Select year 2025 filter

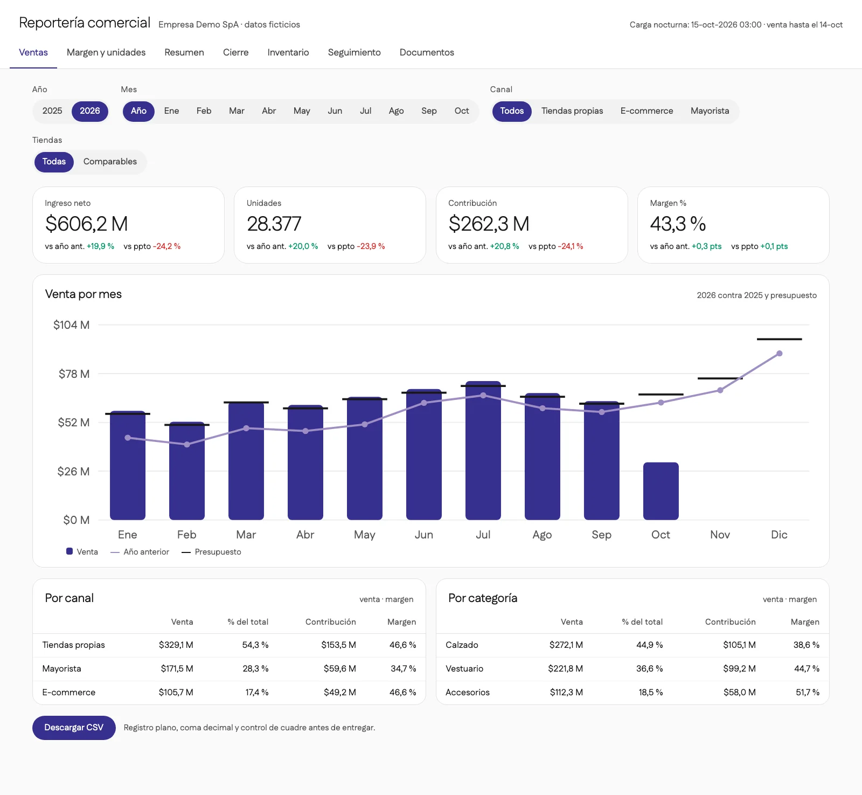(x=52, y=111)
